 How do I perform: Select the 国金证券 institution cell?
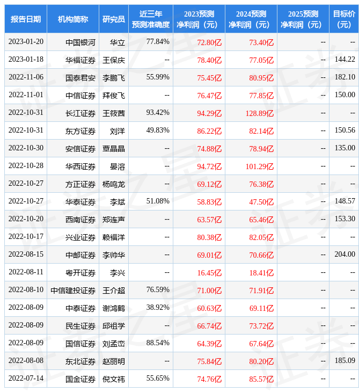[73, 379]
